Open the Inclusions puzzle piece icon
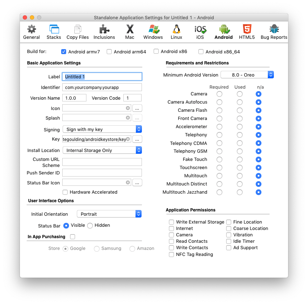The image size is (308, 304). [104, 30]
